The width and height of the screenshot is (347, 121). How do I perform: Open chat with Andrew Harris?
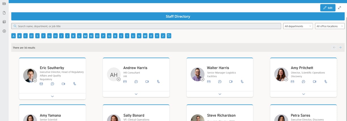(x=136, y=82)
